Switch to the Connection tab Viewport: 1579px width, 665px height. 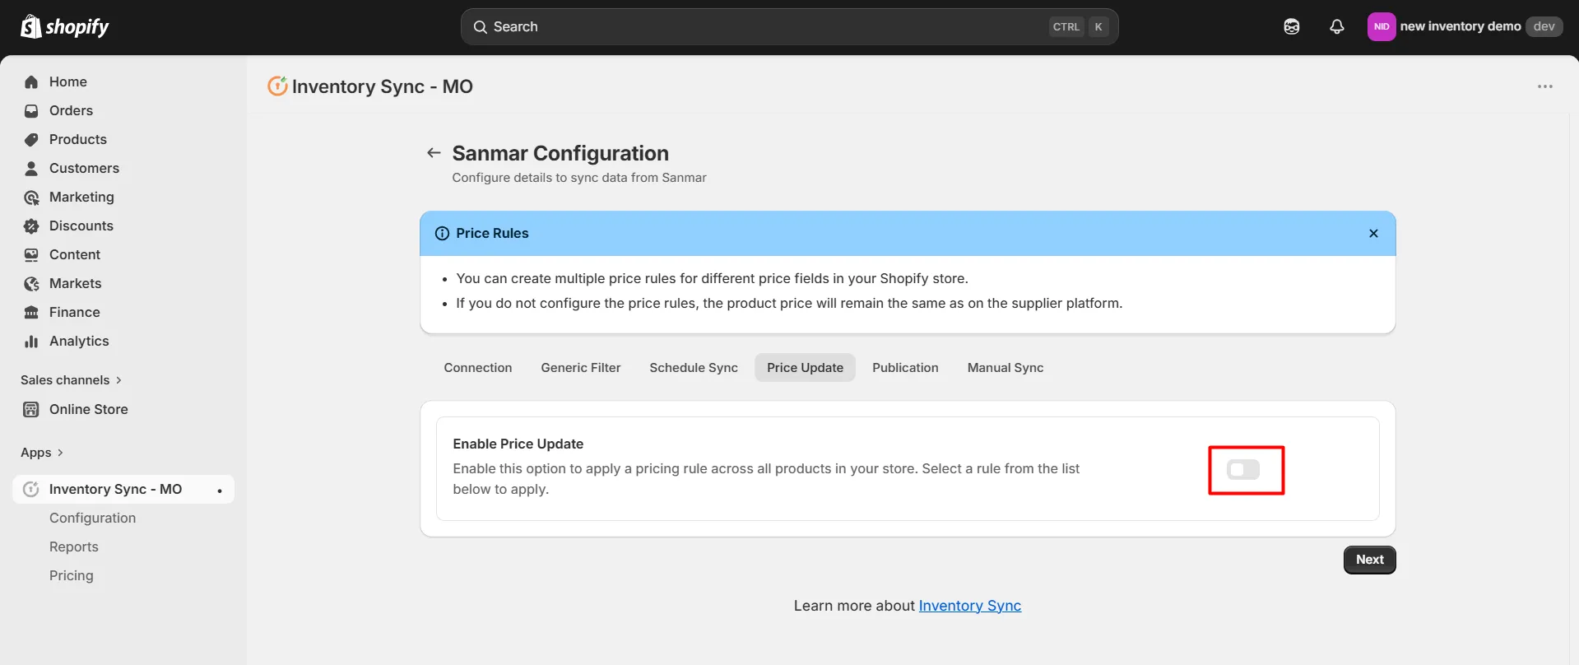click(478, 368)
